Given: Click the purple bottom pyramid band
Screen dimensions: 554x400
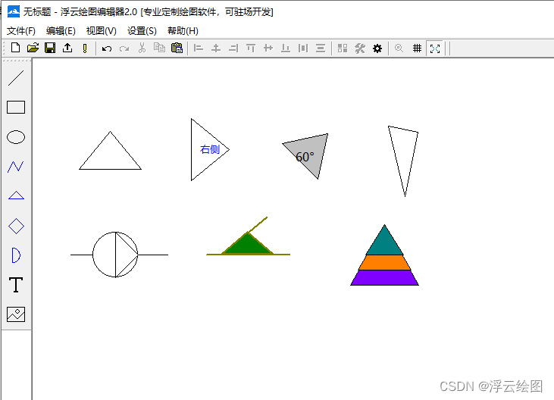Looking at the screenshot, I should 384,278.
